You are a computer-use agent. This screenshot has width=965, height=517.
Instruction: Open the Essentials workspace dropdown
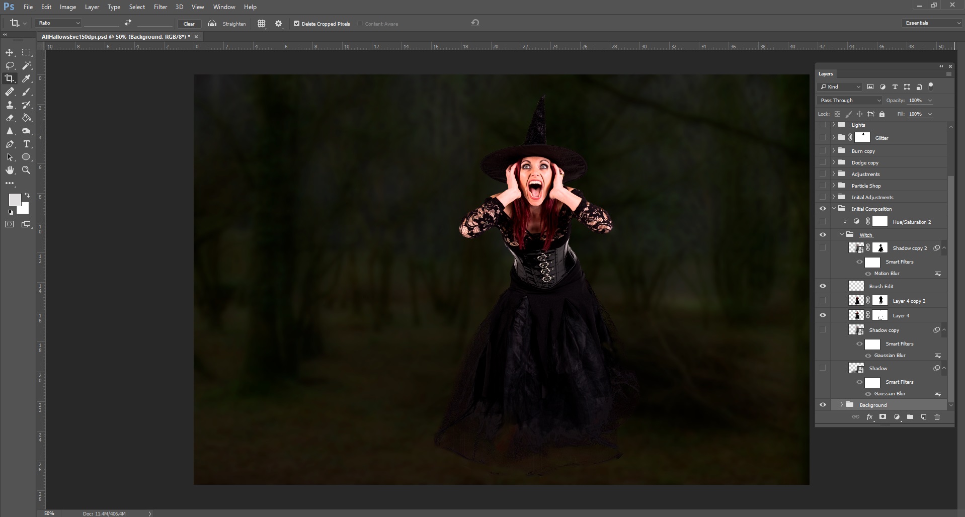(x=932, y=23)
